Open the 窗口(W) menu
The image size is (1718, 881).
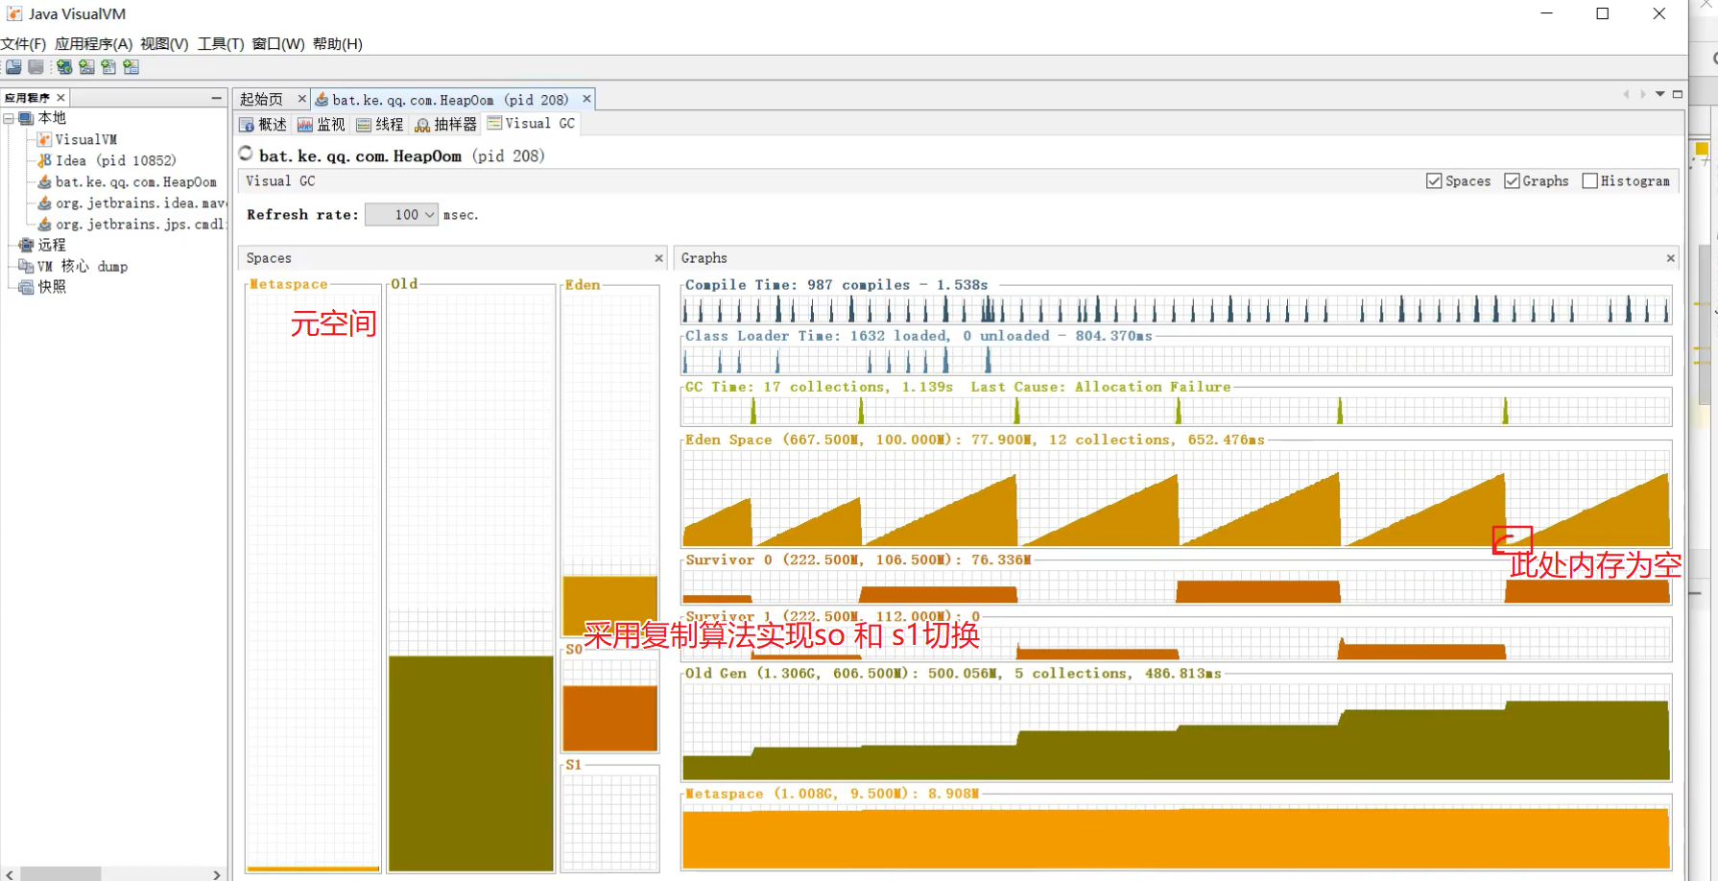[278, 44]
